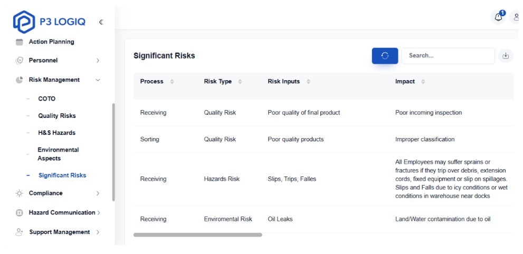
Task: Click Receiving cell in Oil Leaks row
Action: (153, 219)
